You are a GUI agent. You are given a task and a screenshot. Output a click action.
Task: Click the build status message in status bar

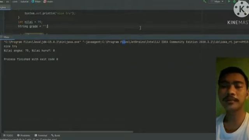28,139
